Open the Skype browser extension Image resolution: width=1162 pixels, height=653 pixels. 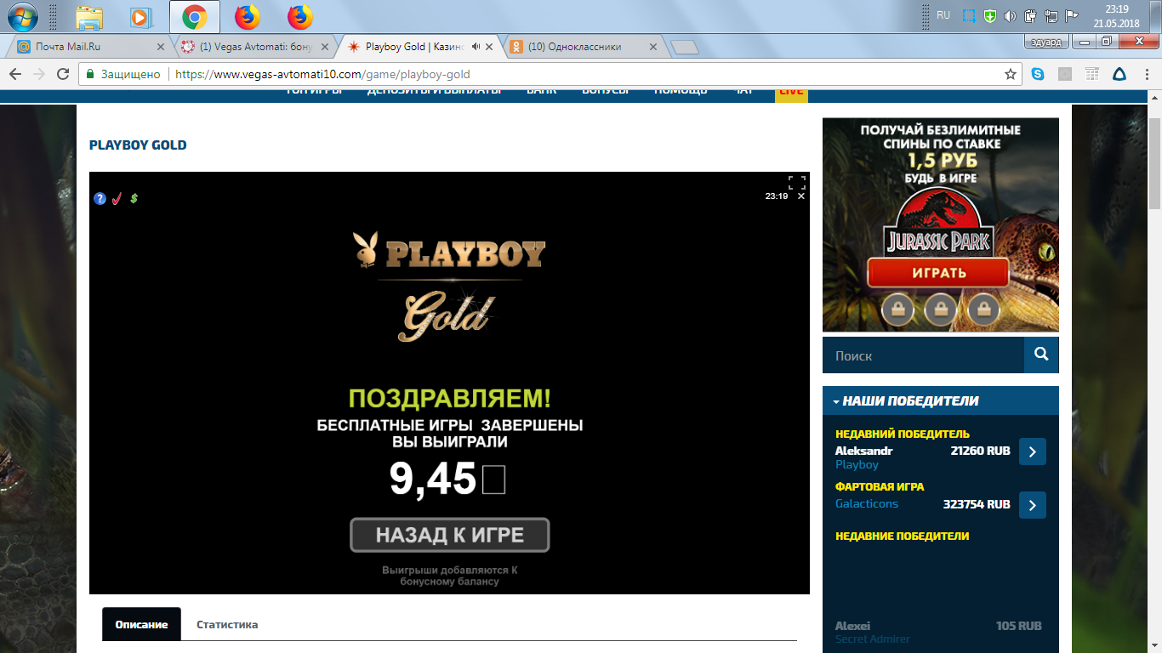click(x=1038, y=74)
